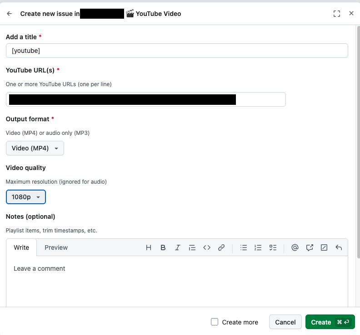Viewport: 360px width, 335px height.
Task: Click the Leave a comment text area
Action: tap(177, 281)
